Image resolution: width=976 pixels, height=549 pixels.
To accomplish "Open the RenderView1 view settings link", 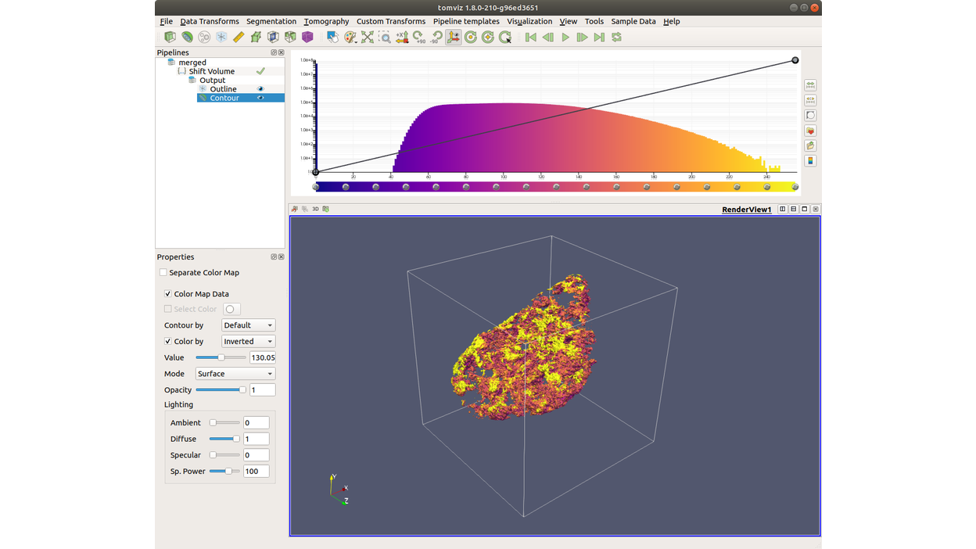I will click(x=746, y=209).
